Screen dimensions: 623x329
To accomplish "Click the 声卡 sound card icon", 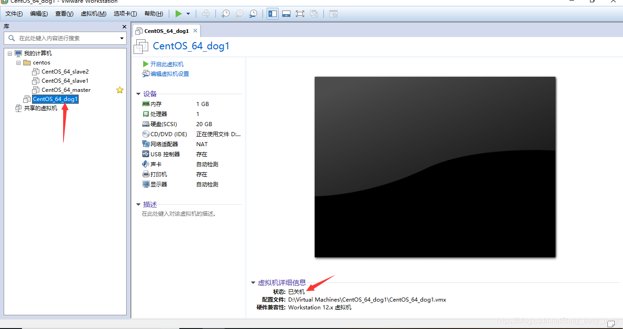I will (x=146, y=164).
